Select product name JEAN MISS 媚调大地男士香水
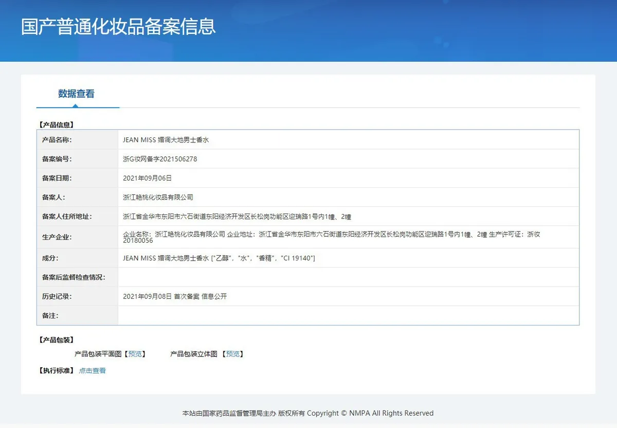Image resolution: width=617 pixels, height=428 pixels. coord(166,140)
